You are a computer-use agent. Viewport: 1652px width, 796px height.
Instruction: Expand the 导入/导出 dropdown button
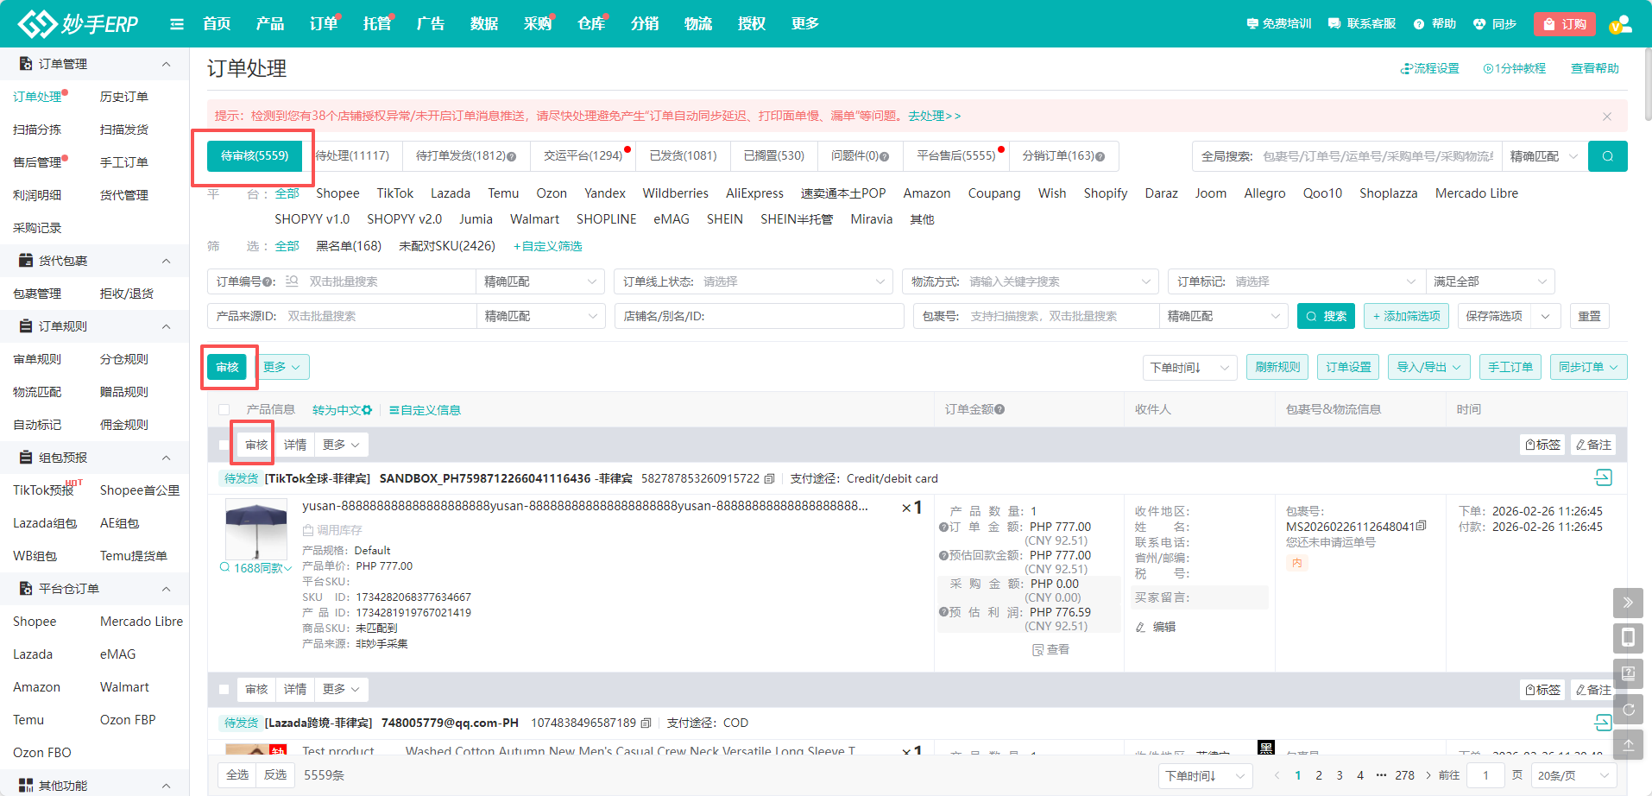coord(1428,367)
